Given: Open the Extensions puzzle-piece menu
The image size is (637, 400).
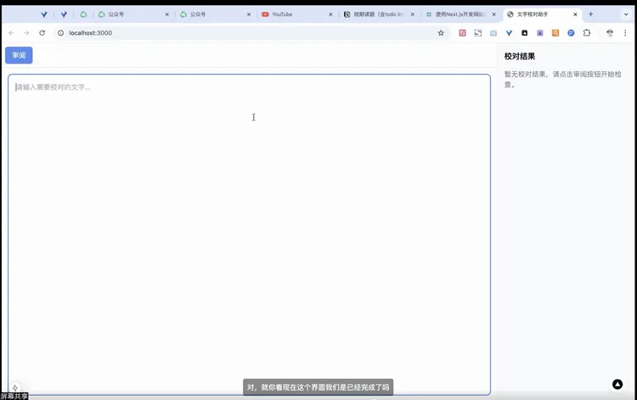Looking at the screenshot, I should click(587, 33).
